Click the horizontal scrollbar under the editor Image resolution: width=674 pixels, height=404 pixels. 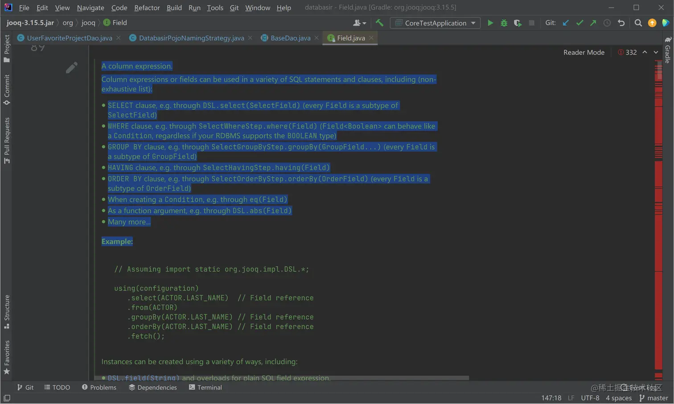[282, 378]
